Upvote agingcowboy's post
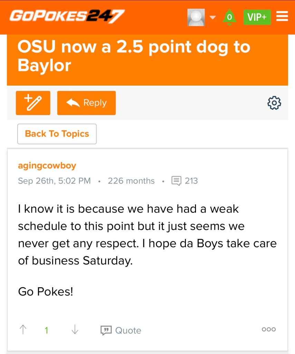 23,330
